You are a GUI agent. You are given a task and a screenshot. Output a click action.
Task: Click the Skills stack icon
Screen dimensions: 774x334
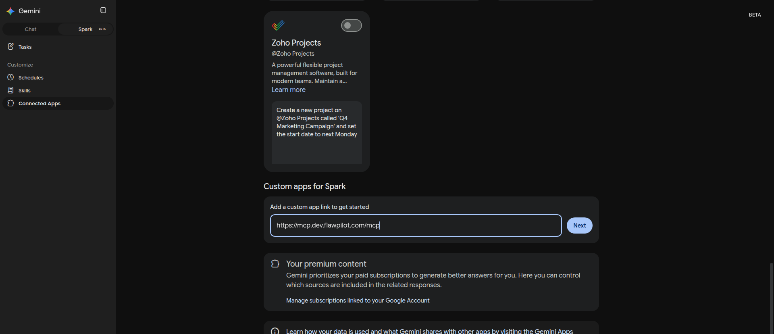coord(11,90)
